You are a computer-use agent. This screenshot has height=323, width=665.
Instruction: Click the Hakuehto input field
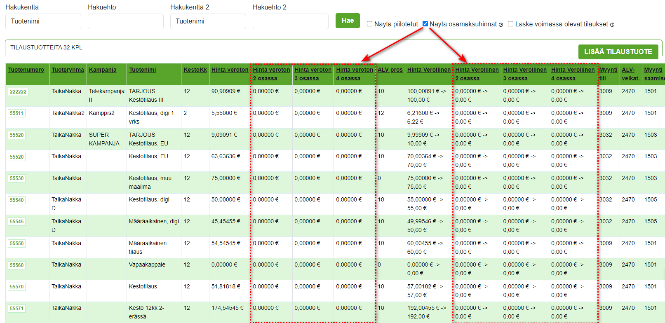(126, 21)
